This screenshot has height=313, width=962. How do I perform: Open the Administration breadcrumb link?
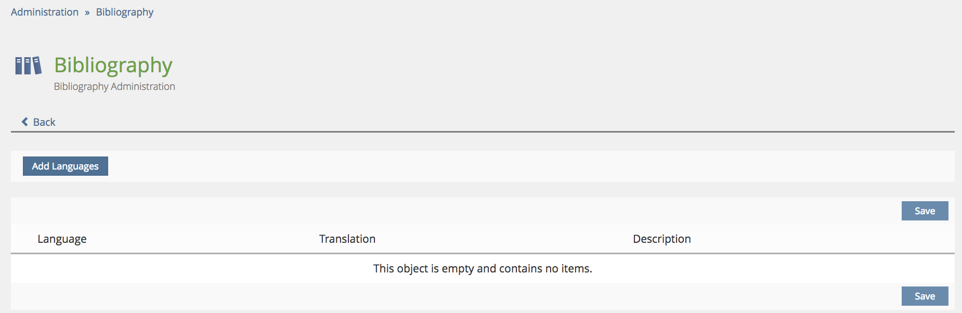pos(45,12)
